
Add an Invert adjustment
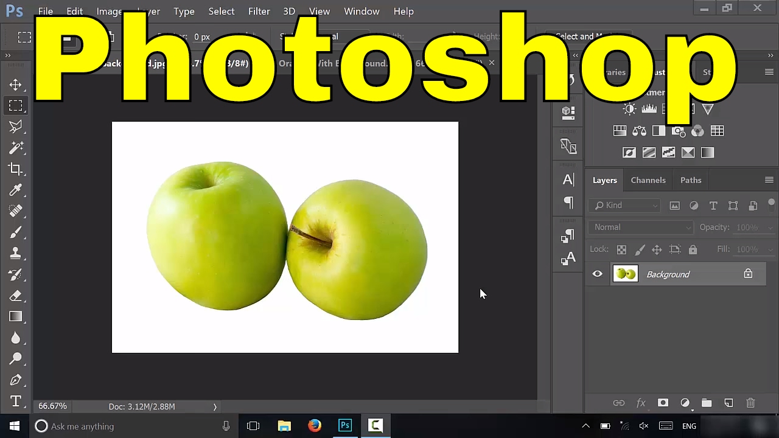[x=629, y=153]
